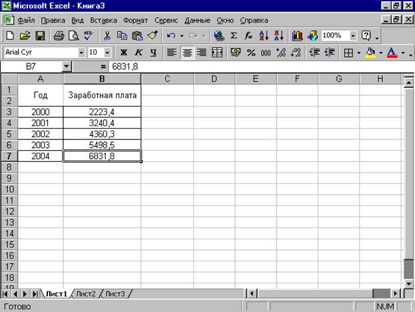Toggle Bold (Ж) formatting

pos(124,53)
